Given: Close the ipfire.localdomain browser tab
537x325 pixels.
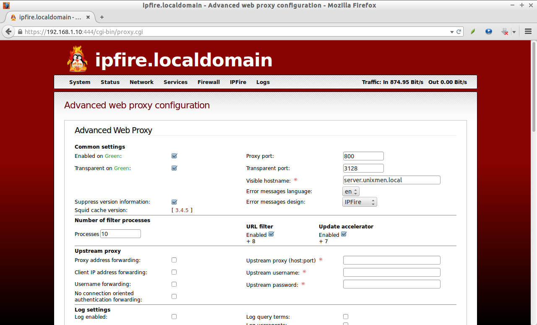Looking at the screenshot, I should coord(88,17).
